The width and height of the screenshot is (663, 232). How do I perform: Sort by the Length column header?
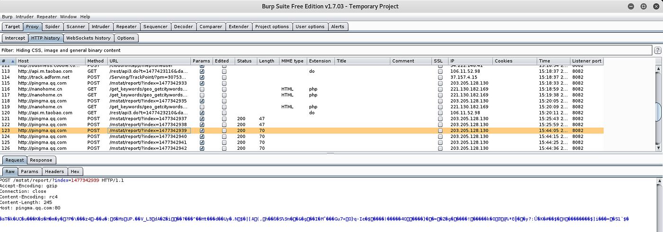(x=268, y=61)
